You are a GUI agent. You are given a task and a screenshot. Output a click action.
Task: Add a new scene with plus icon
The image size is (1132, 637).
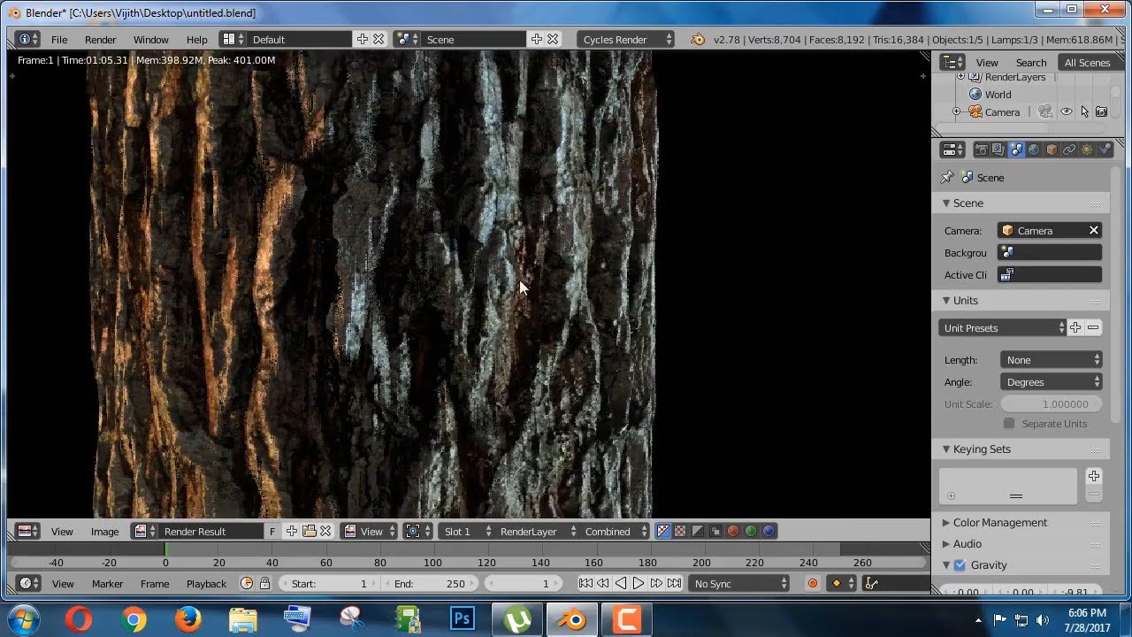[536, 39]
